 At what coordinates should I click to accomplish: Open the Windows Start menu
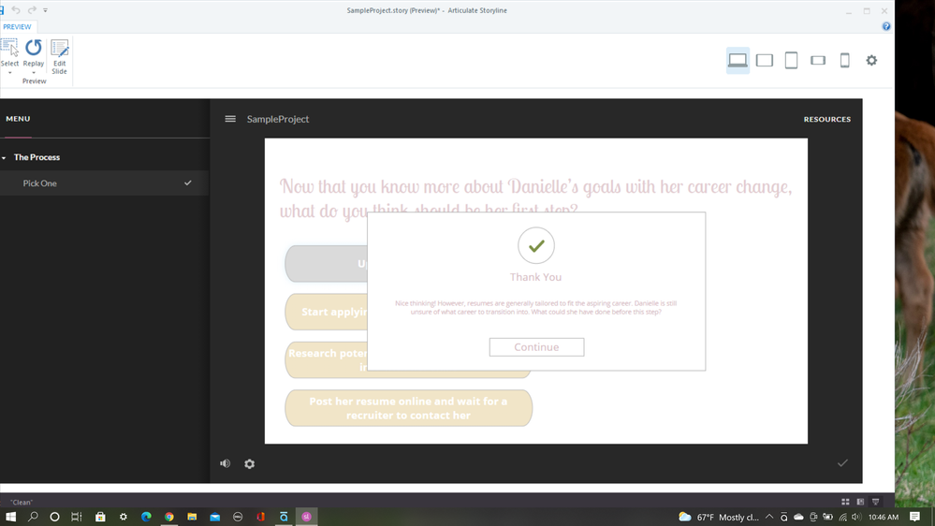10,517
